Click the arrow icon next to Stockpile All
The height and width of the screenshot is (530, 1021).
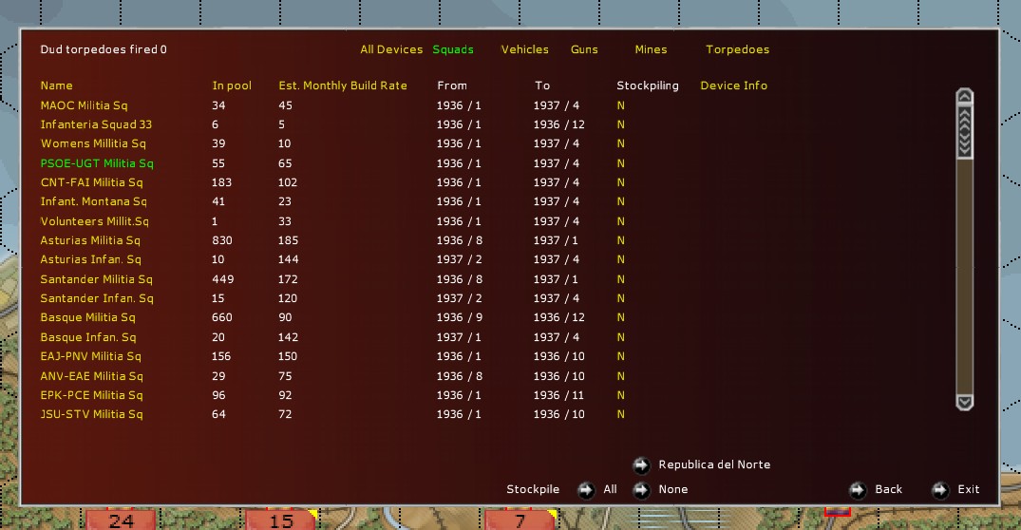586,489
